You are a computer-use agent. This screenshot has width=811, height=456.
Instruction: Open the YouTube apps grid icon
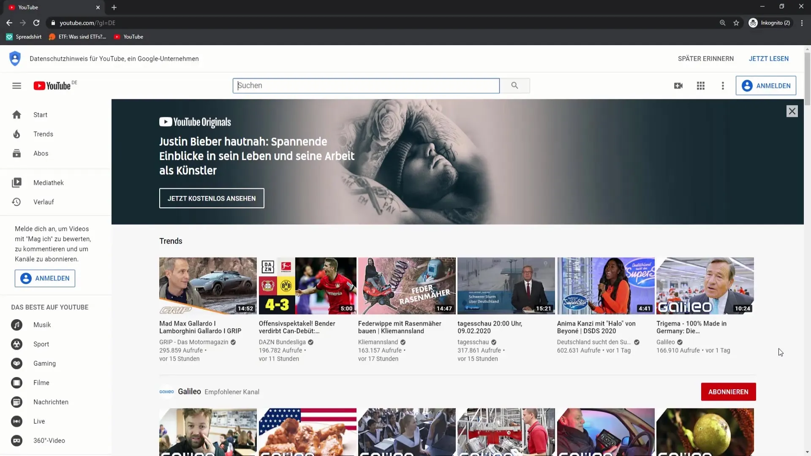click(x=701, y=86)
